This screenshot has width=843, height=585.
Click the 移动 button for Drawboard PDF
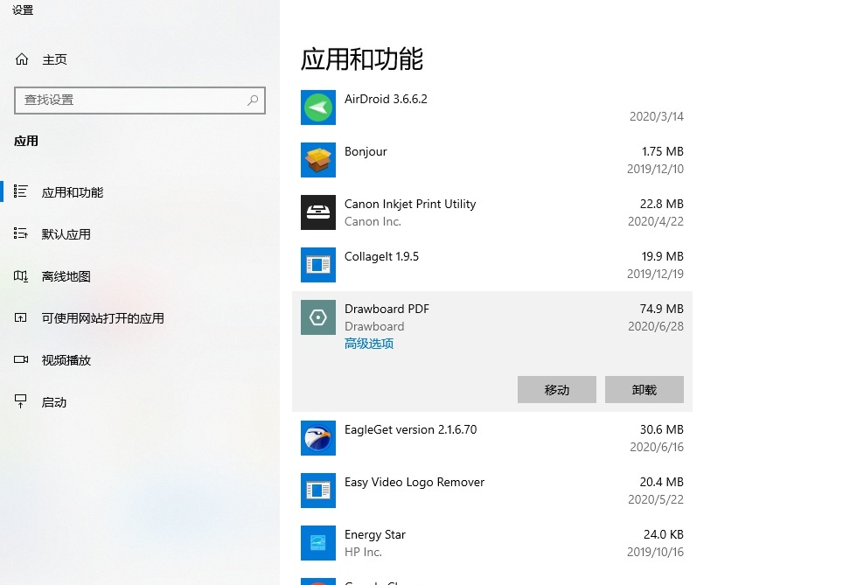[x=557, y=389]
